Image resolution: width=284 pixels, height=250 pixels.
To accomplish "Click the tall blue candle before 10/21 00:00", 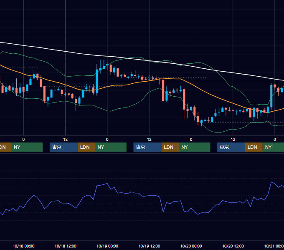I will (x=271, y=96).
